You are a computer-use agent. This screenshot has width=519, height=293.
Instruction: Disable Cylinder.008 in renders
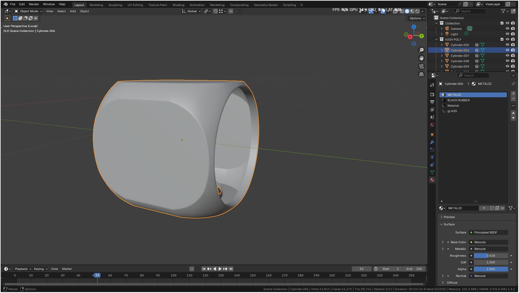[513, 61]
